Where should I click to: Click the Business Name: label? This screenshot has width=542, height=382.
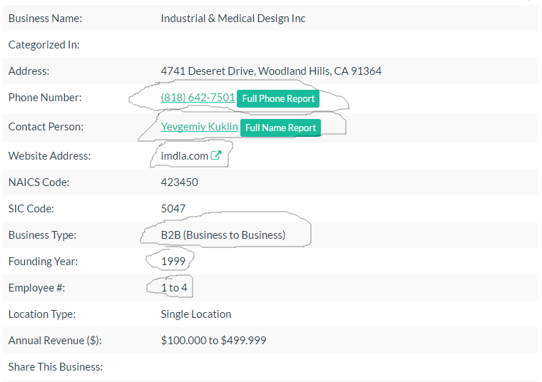pyautogui.click(x=45, y=19)
